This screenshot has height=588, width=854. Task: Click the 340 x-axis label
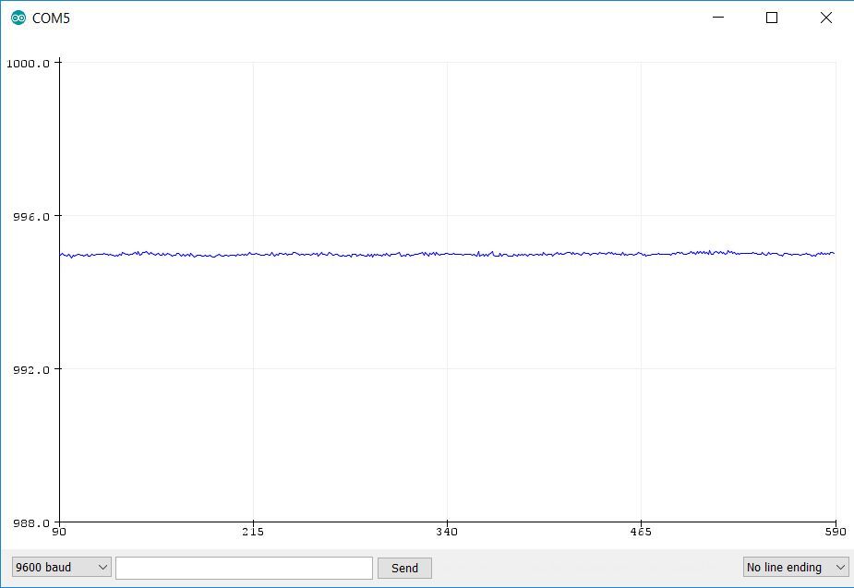447,532
